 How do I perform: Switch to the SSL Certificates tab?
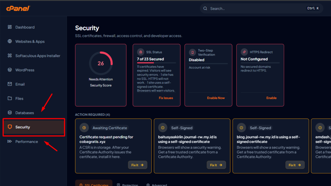click(94, 183)
